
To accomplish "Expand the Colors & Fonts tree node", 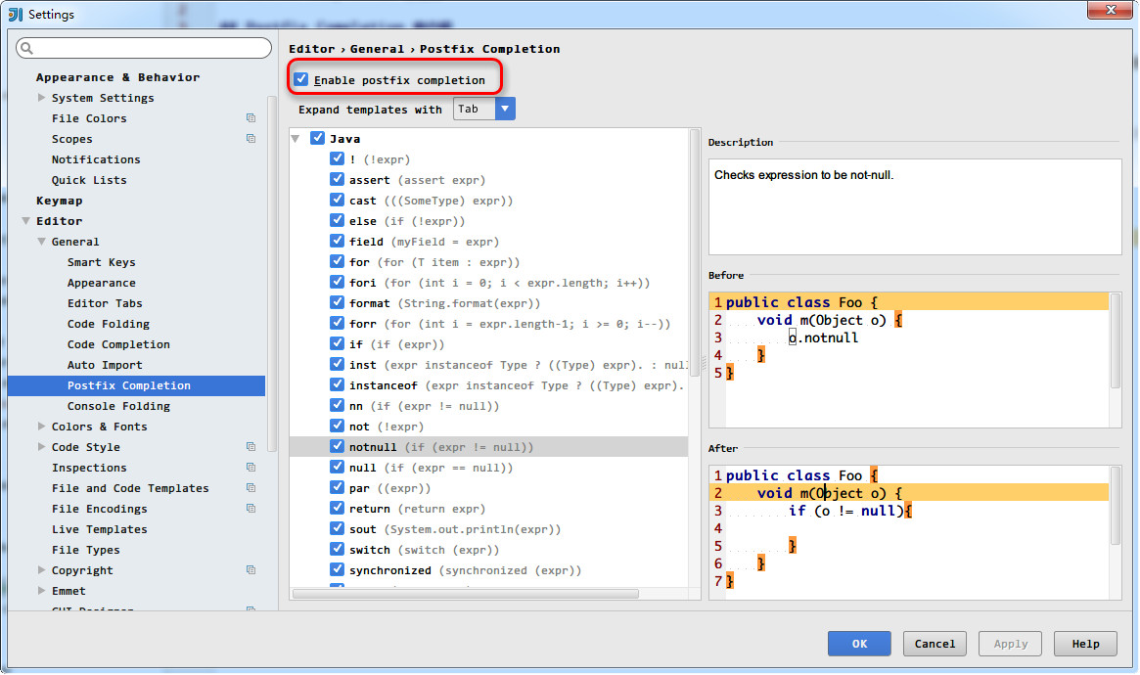I will 41,427.
